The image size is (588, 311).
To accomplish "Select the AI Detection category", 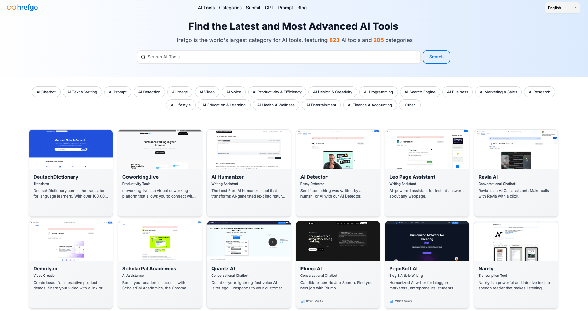I will click(149, 92).
